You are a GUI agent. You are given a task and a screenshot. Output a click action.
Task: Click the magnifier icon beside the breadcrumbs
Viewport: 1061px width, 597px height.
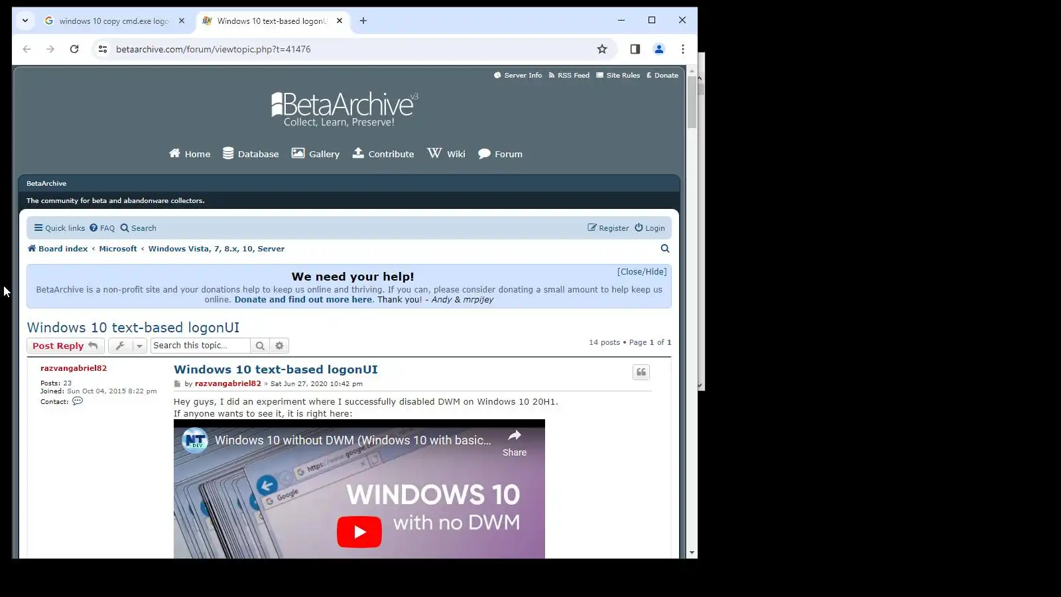665,249
